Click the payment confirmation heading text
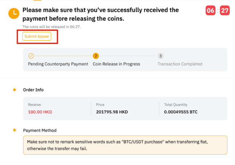 pos(100,14)
